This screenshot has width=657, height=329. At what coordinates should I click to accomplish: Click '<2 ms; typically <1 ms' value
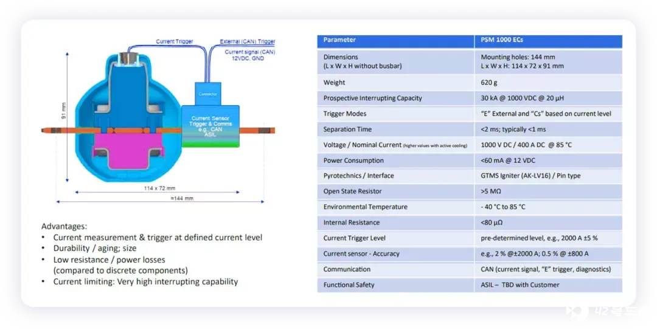(x=513, y=129)
